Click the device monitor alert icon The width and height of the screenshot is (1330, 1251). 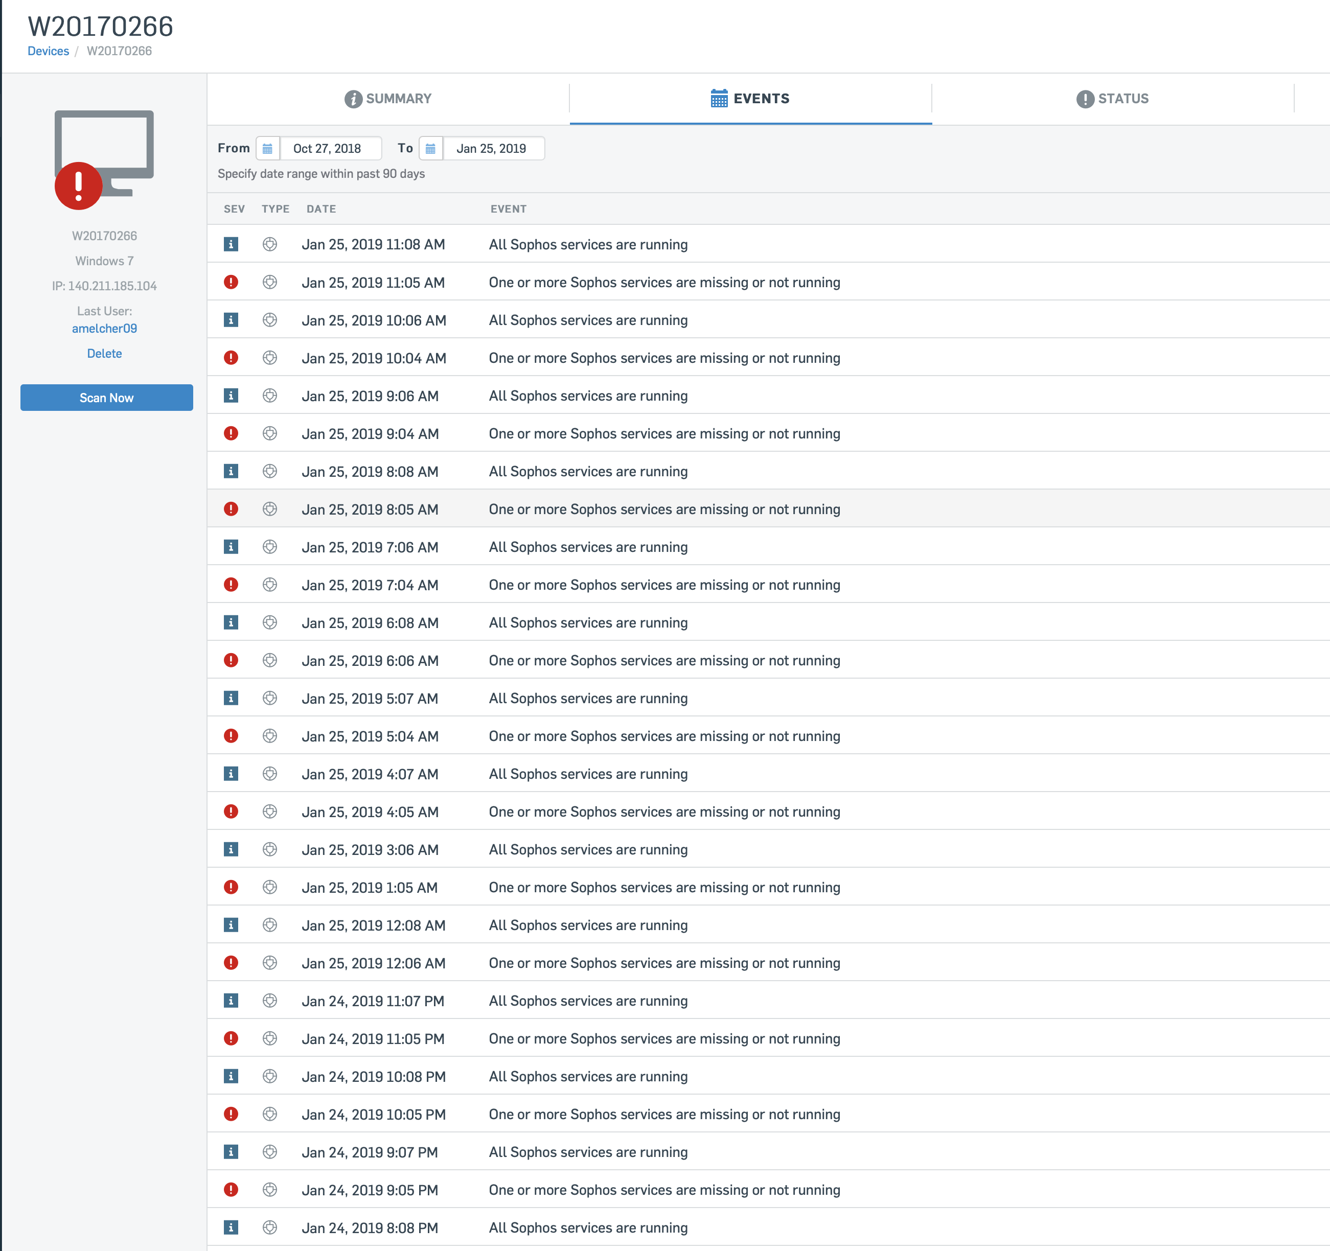[104, 160]
